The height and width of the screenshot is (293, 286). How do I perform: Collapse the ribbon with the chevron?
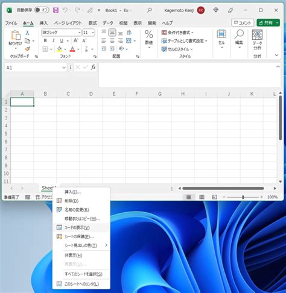(x=277, y=55)
